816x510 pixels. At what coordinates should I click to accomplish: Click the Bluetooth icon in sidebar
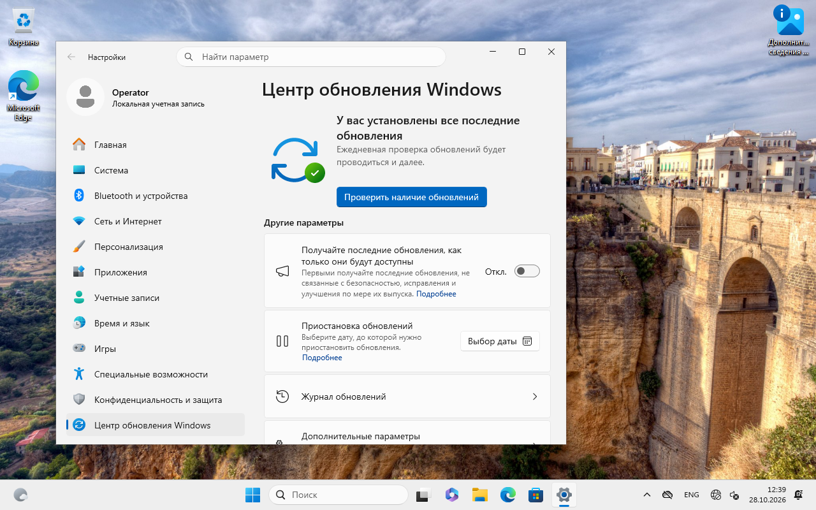[x=79, y=196]
